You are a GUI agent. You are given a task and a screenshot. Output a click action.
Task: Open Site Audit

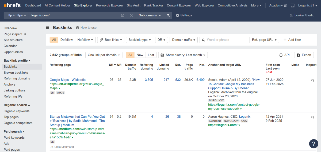coord(133,6)
